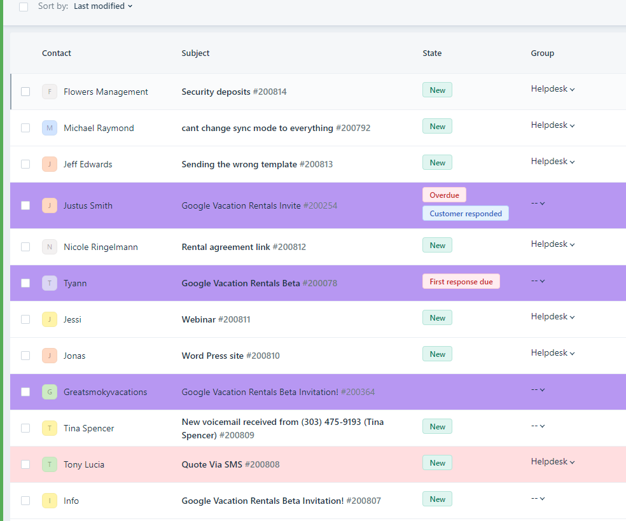
Task: Click Jeff Edwards' avatar icon
Action: tap(50, 164)
